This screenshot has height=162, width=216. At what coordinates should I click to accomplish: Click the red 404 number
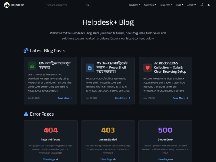[x=50, y=130]
